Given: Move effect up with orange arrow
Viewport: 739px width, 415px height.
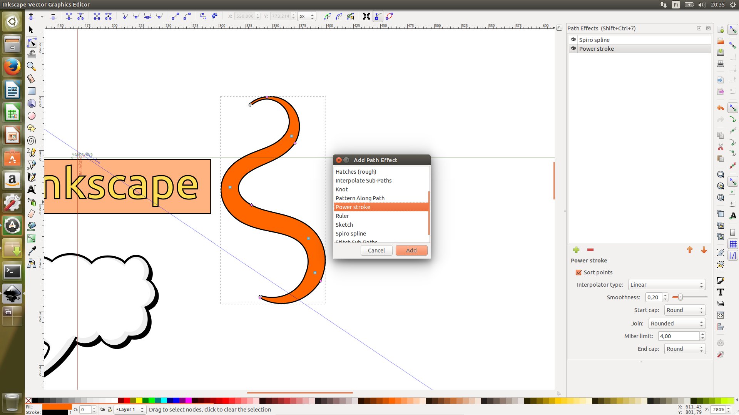Looking at the screenshot, I should 690,250.
